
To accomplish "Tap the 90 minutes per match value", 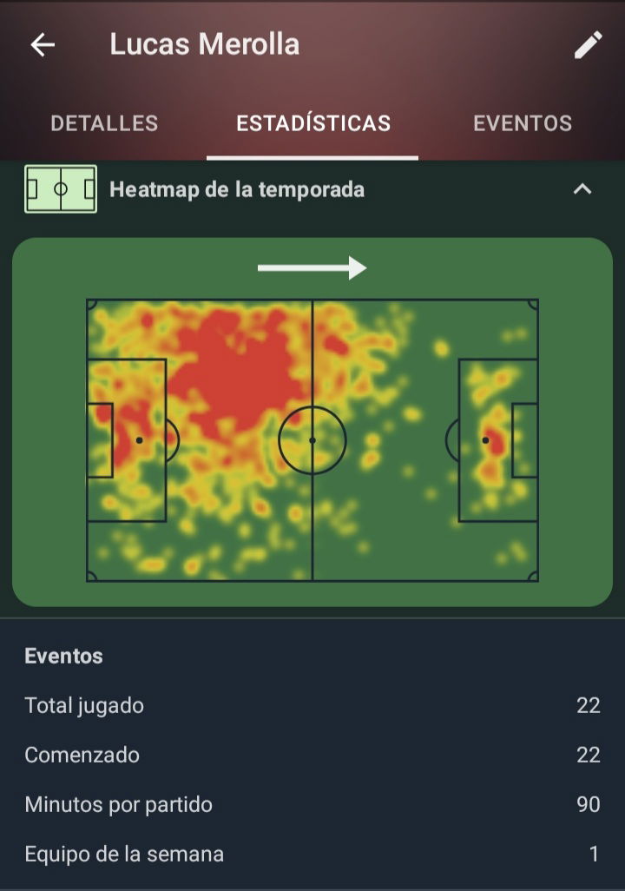I will [588, 804].
